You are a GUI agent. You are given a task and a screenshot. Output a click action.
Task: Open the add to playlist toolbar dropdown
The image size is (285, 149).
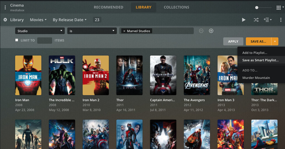click(x=267, y=20)
